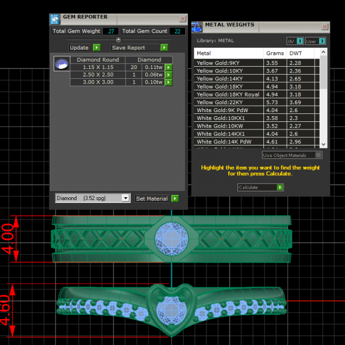345x345 pixels.
Task: Select White Gold:10KW in metal list
Action: (x=219, y=126)
